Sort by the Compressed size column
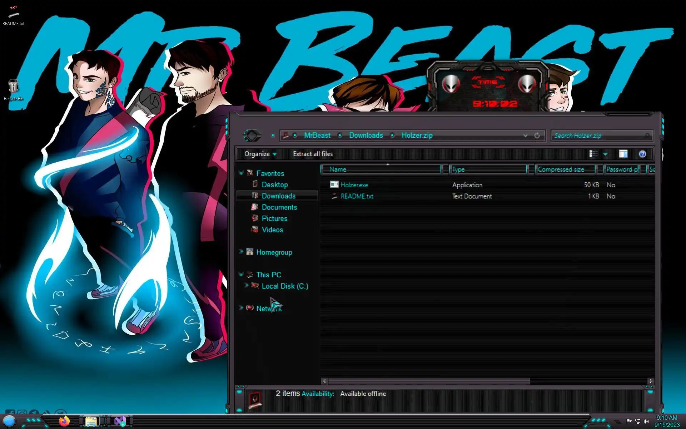The image size is (686, 429). tap(561, 169)
